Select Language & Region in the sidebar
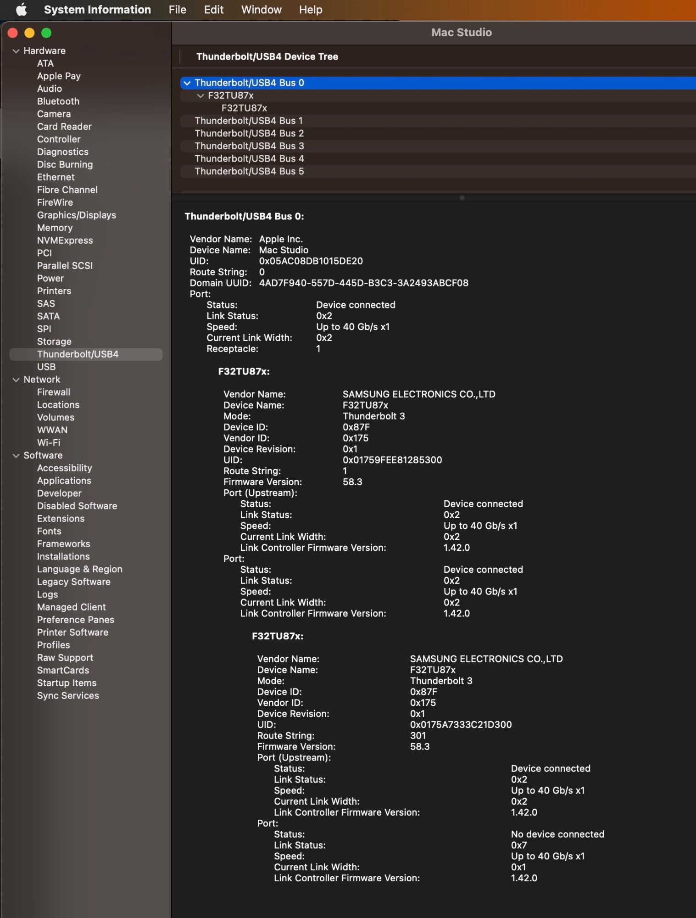Screen dimensions: 696x918 tap(79, 569)
